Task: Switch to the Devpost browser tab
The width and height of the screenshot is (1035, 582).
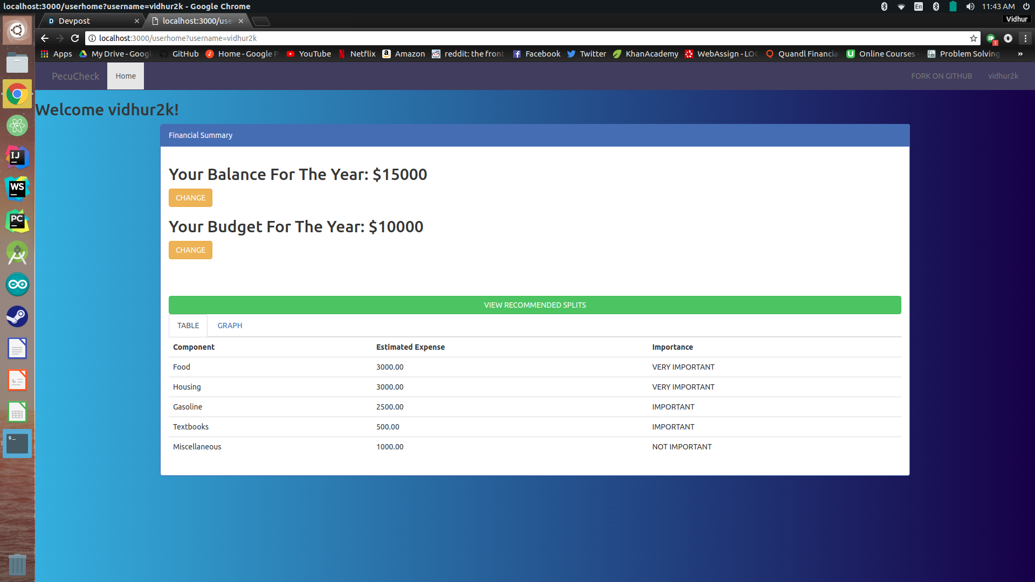Action: point(89,21)
